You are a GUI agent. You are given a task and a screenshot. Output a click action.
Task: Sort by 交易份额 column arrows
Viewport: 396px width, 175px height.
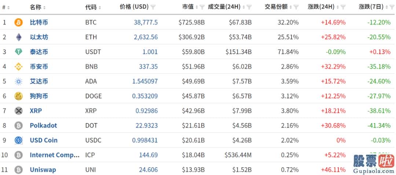pos(291,7)
